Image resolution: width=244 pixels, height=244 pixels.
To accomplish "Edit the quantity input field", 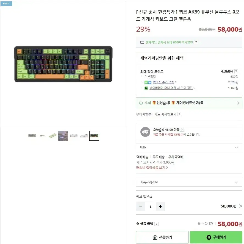I will (x=151, y=207).
